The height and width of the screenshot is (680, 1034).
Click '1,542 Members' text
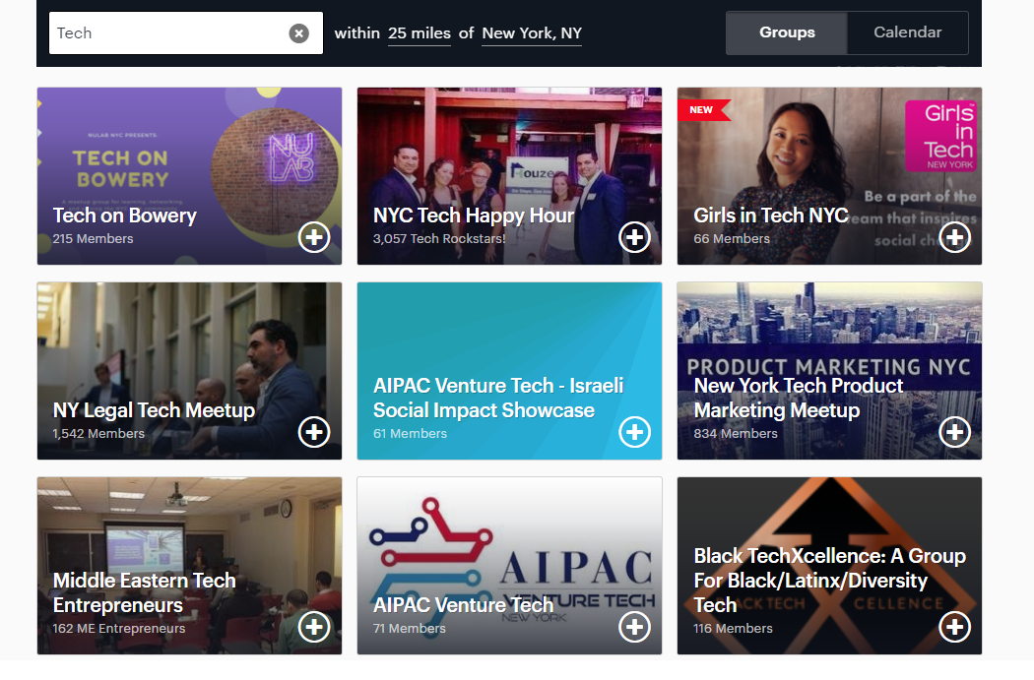(x=98, y=434)
